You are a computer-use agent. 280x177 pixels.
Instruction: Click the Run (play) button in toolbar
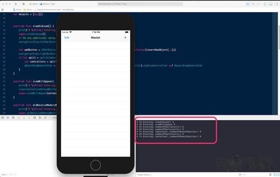[x=16, y=4]
